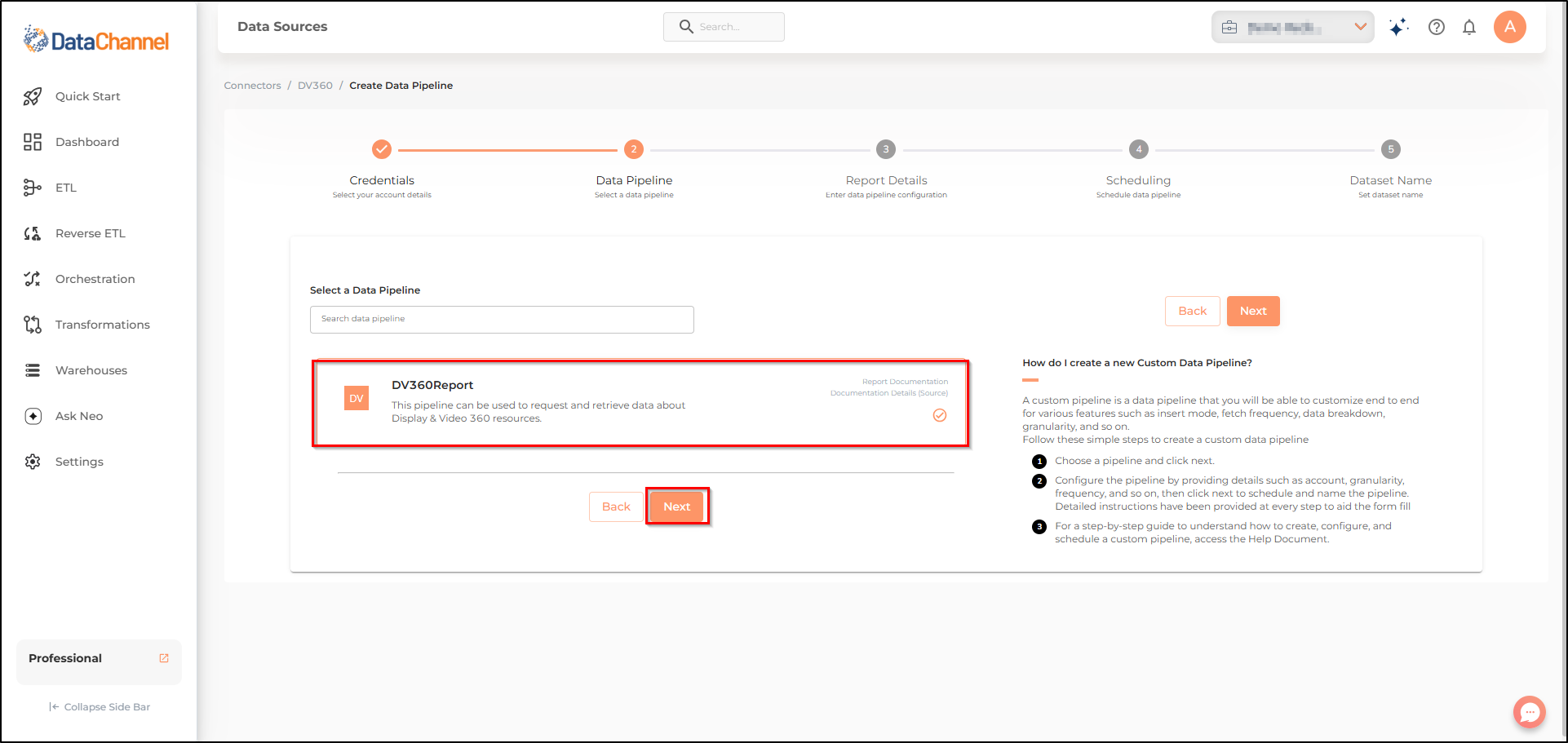Screen dimensions: 1568x743
Task: Open the notifications bell
Action: [1469, 27]
